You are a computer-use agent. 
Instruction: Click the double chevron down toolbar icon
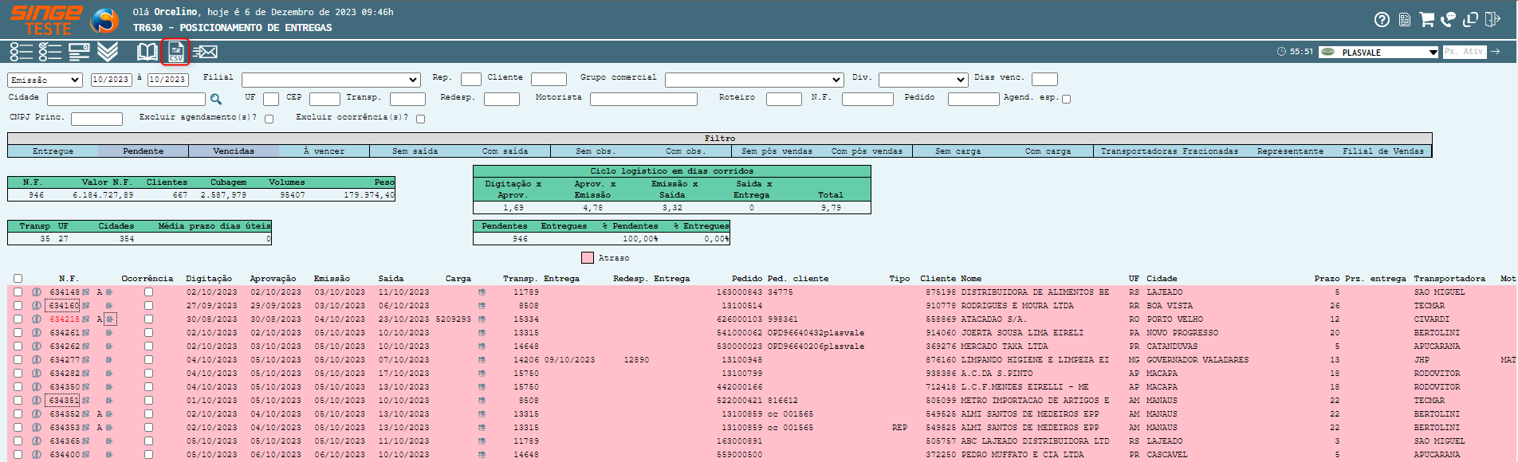pyautogui.click(x=108, y=52)
